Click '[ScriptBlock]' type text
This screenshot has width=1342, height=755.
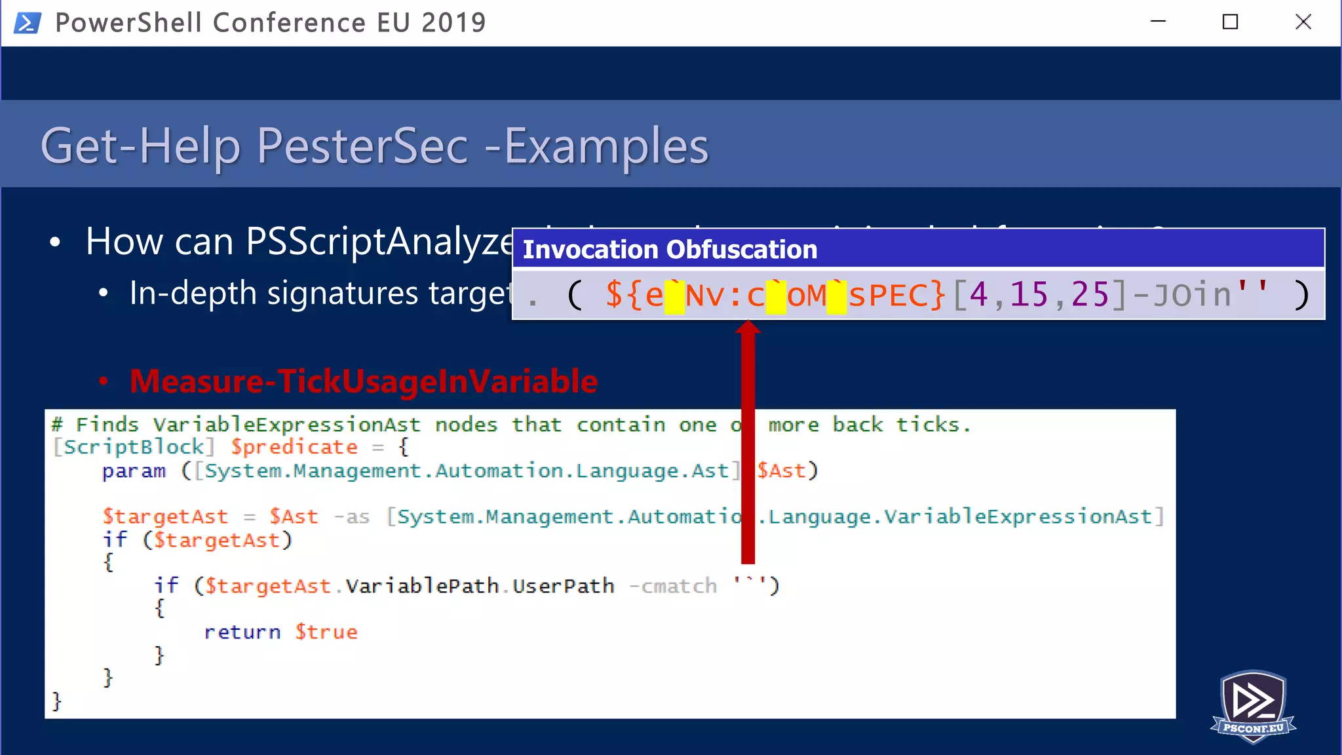click(x=134, y=447)
